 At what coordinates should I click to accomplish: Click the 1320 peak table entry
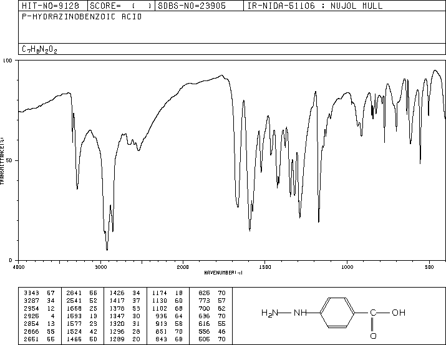pos(125,324)
